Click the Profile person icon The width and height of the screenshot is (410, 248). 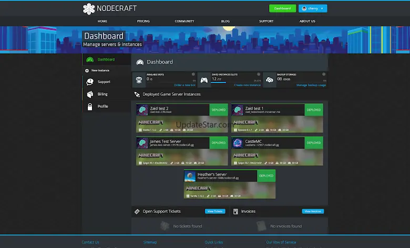pyautogui.click(x=90, y=107)
